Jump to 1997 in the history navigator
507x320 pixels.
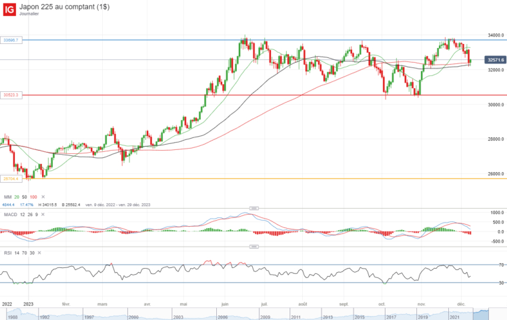pos(89,317)
